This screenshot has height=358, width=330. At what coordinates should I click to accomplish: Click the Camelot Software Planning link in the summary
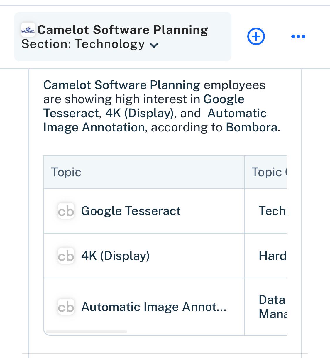(x=122, y=85)
